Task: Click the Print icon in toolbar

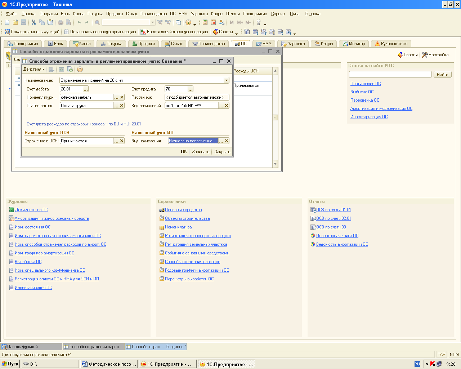Action: pyautogui.click(x=61, y=22)
